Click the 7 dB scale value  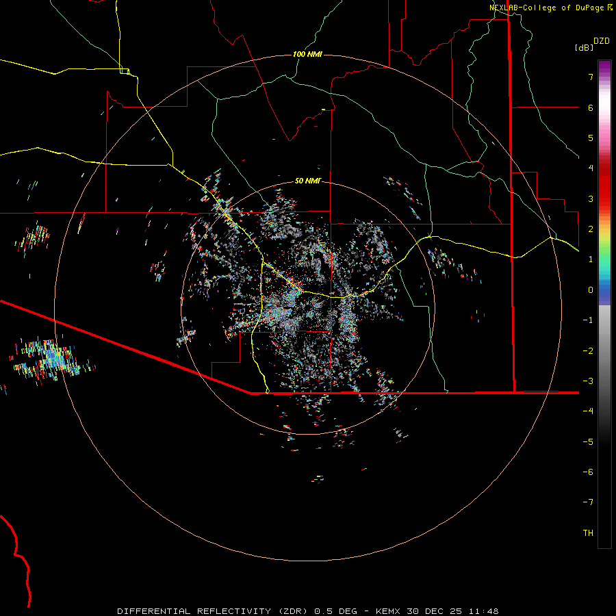591,77
